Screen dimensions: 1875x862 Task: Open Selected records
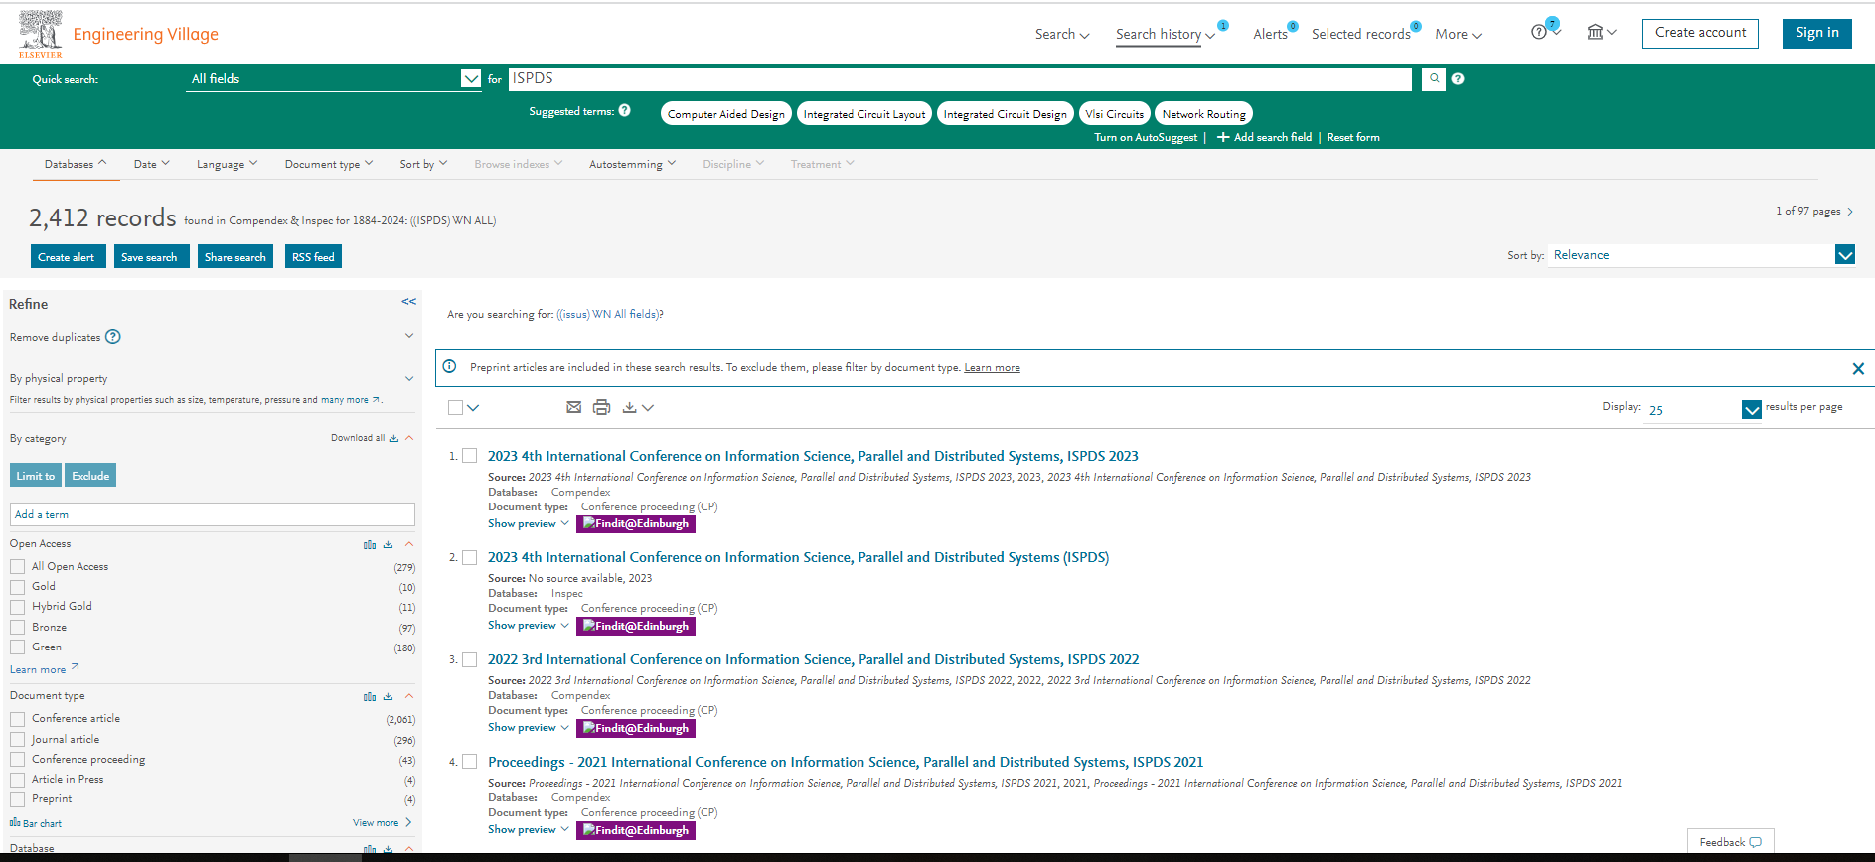(1360, 34)
